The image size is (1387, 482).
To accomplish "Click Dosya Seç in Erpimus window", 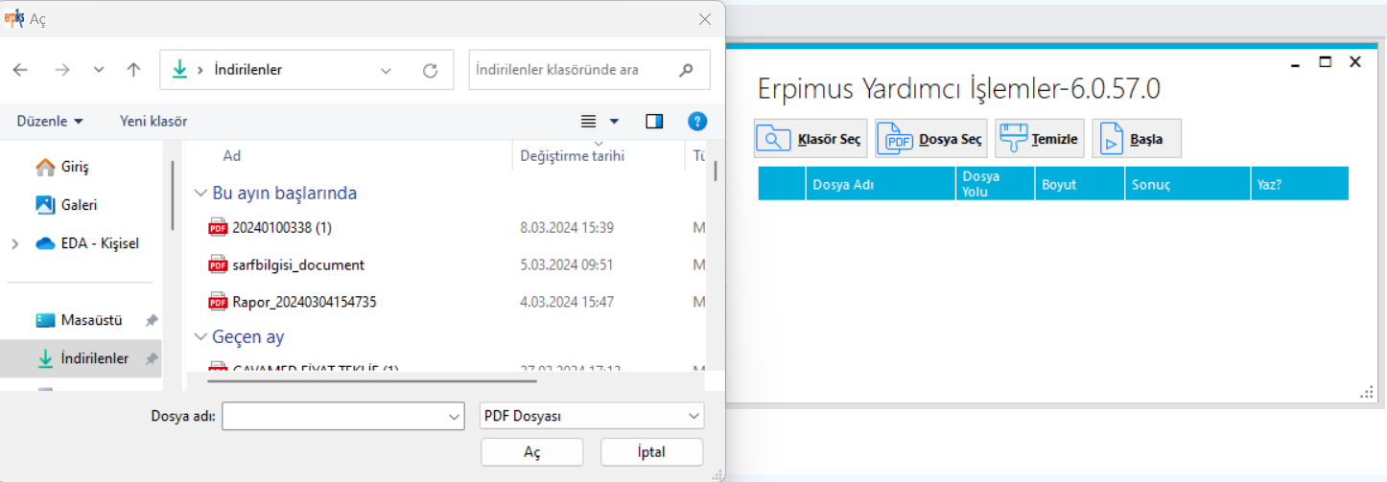I will tap(931, 139).
